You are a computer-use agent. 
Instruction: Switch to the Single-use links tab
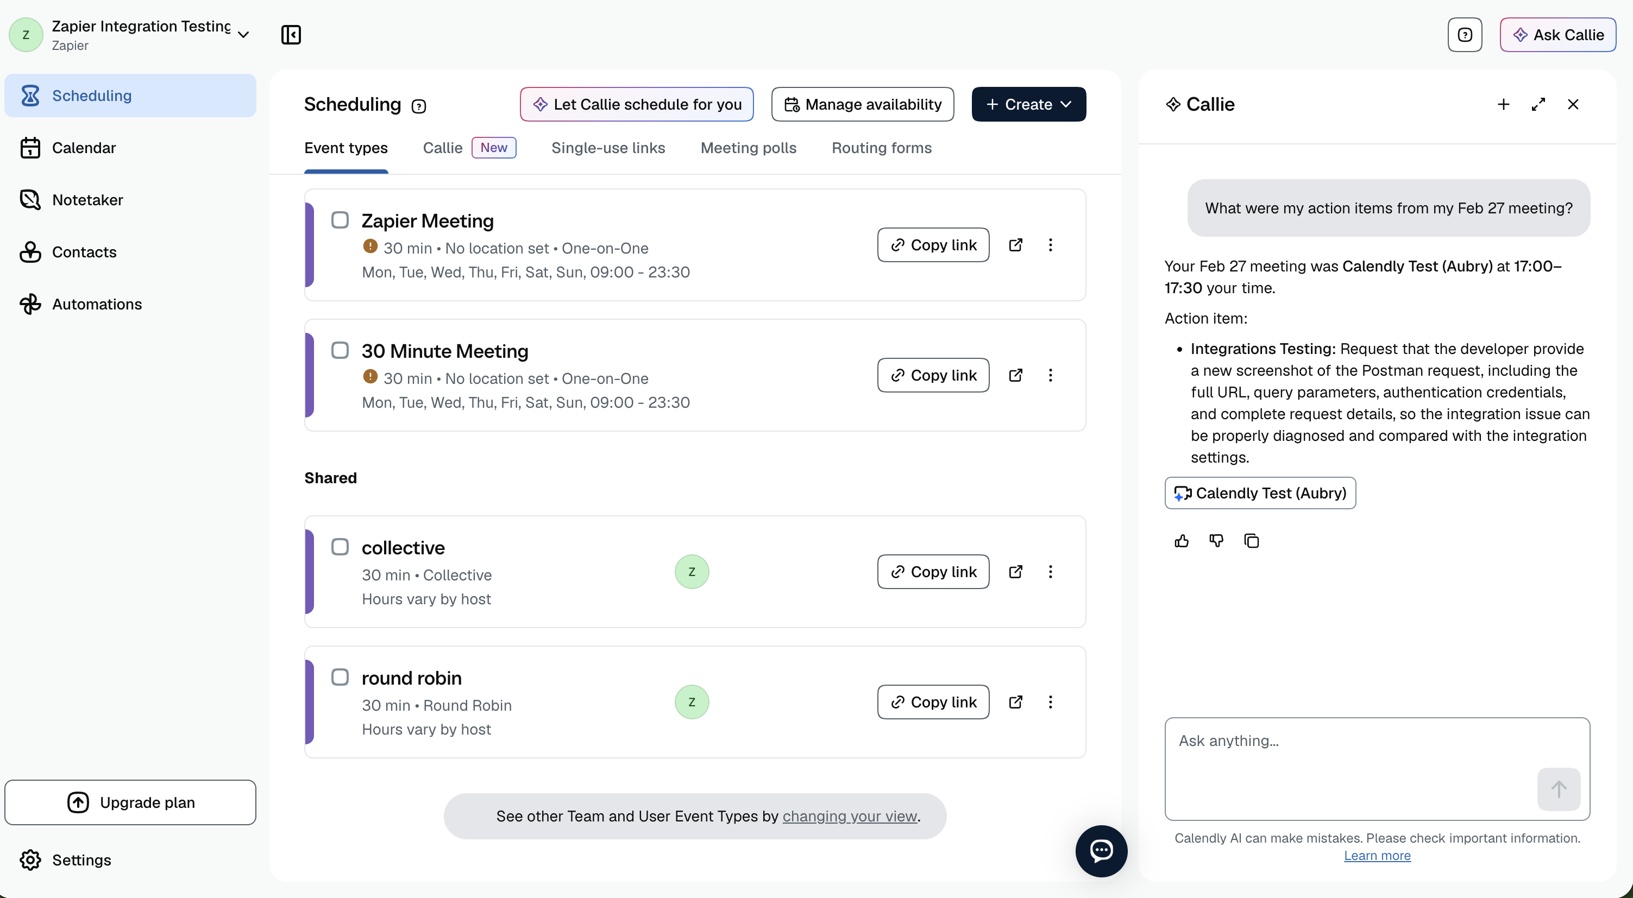(x=608, y=148)
